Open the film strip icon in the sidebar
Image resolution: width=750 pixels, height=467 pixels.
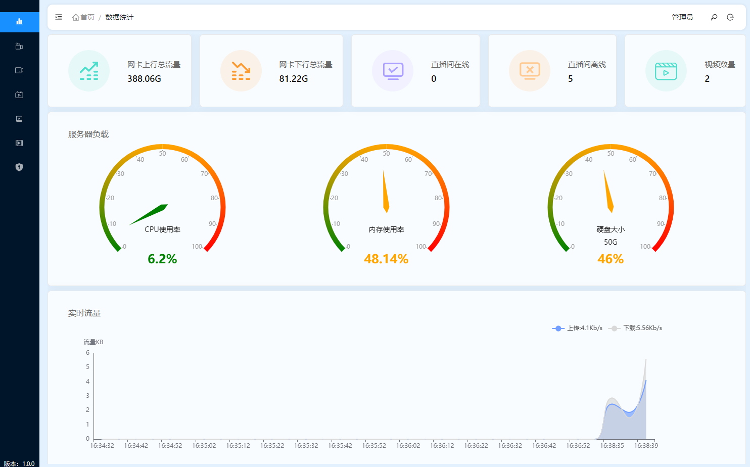coord(19,143)
